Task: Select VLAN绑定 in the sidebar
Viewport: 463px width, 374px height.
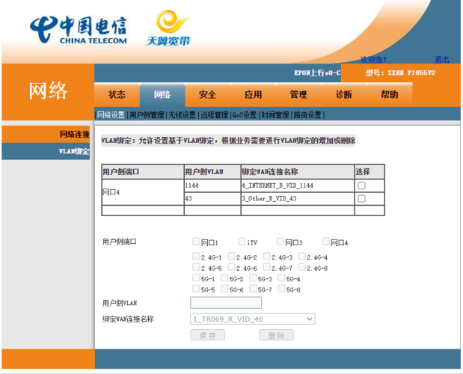Action: click(x=46, y=151)
